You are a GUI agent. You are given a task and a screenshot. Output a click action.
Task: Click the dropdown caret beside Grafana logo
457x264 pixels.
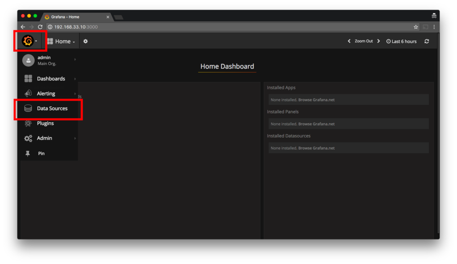pyautogui.click(x=36, y=41)
